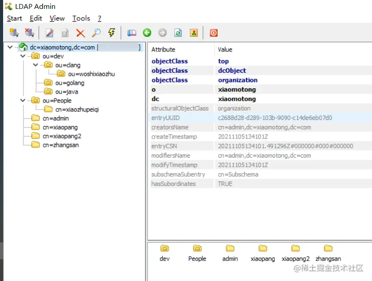Select the modifiersName row
Image resolution: width=372 pixels, height=281 pixels.
[261, 155]
